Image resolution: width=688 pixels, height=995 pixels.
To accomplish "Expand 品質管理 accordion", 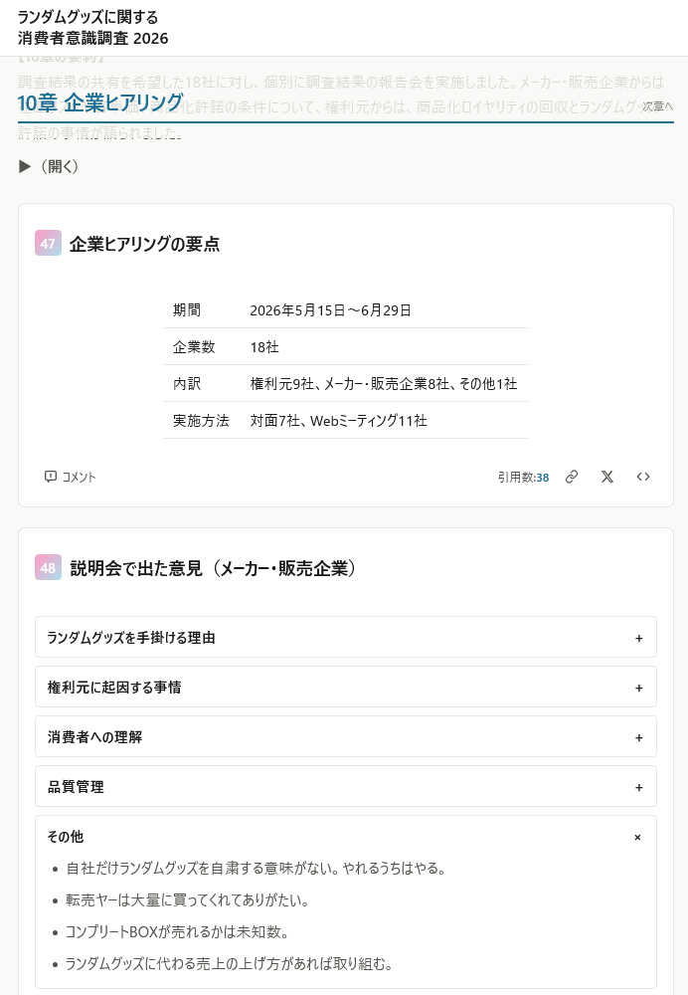I will pyautogui.click(x=346, y=786).
